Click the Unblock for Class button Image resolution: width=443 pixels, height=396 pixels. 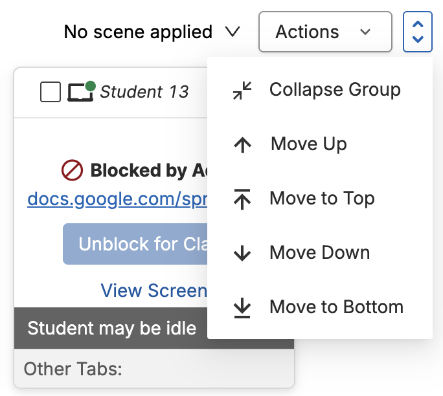[135, 244]
